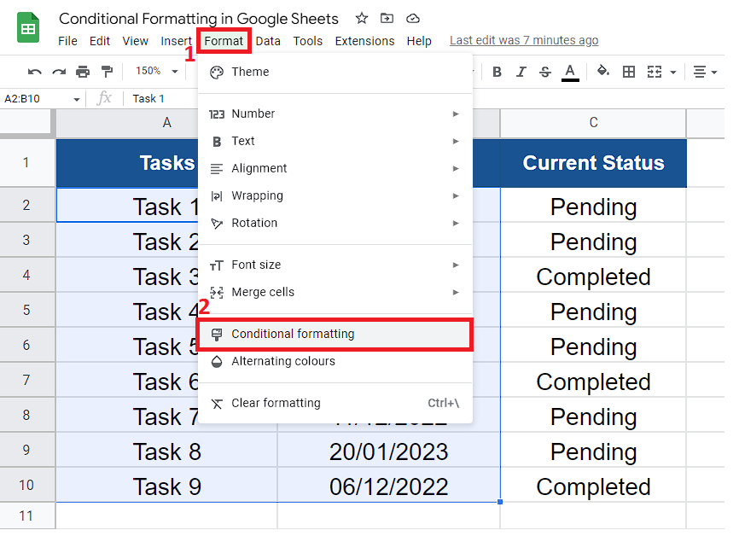Select the Paint format tool
Image resolution: width=739 pixels, height=536 pixels.
107,72
